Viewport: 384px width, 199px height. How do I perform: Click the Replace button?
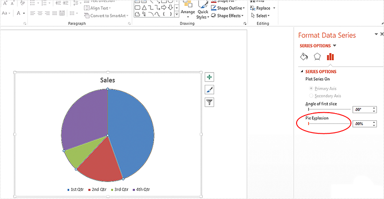click(260, 8)
